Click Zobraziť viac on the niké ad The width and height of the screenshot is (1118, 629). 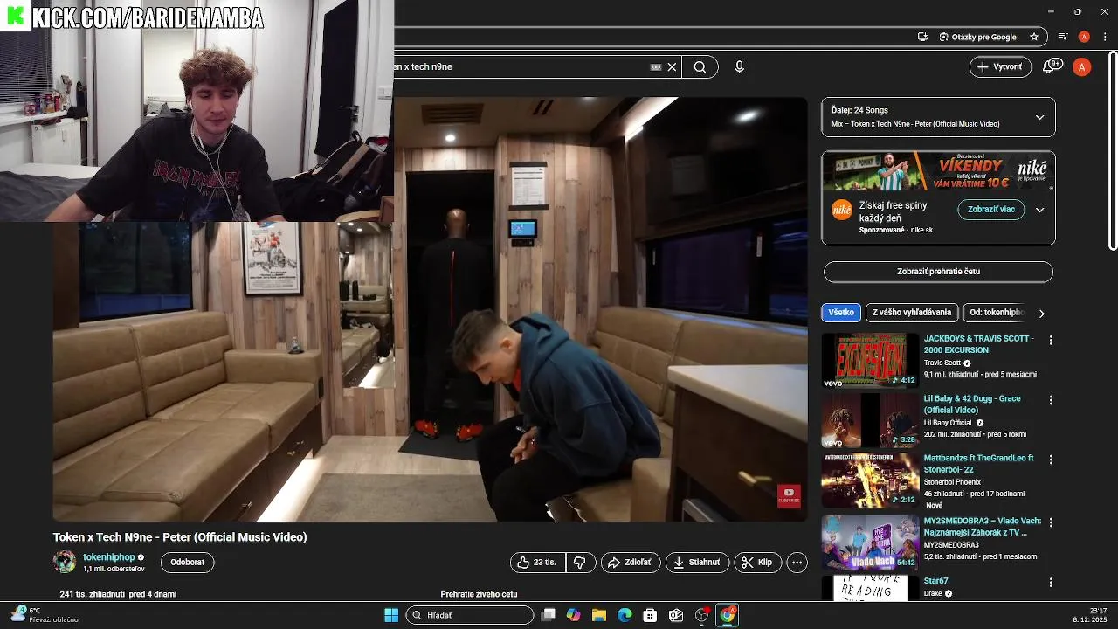990,210
